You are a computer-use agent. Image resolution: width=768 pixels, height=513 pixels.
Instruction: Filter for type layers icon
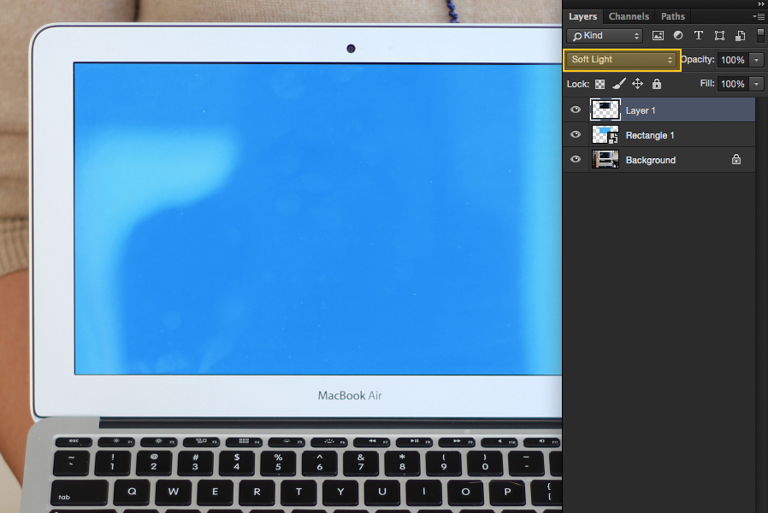click(699, 35)
